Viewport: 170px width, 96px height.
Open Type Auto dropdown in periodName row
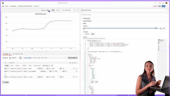(x=57, y=71)
